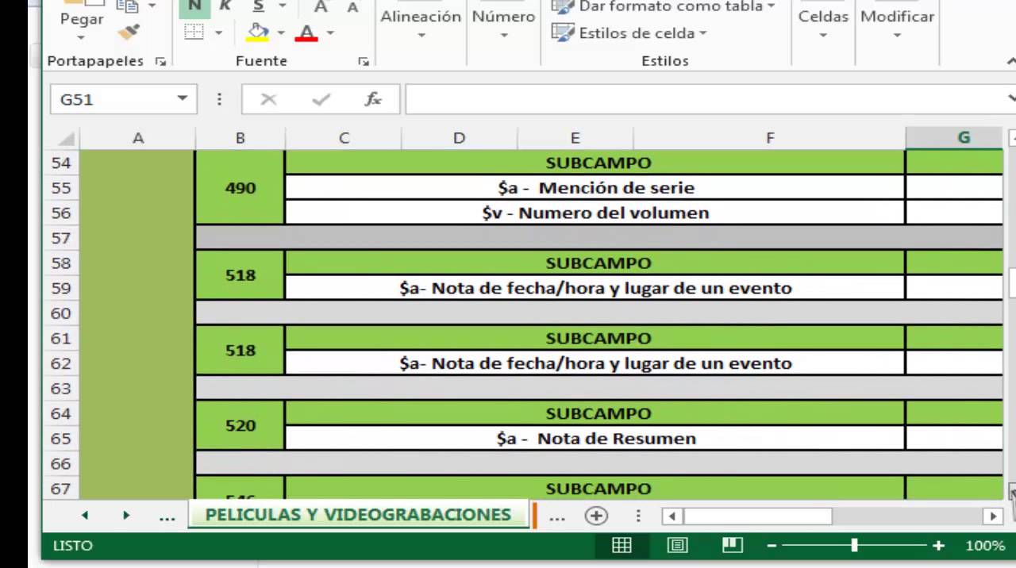Show more sheets right of tab
Screen dimensions: 1016x568
point(557,517)
